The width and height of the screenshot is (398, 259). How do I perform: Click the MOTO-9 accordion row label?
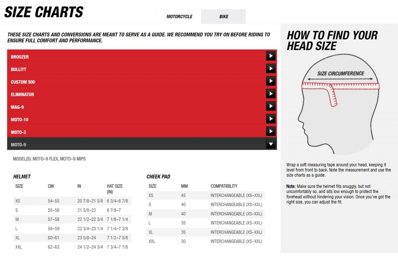pos(18,145)
